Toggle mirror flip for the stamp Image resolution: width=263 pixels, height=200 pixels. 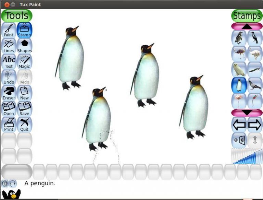click(x=239, y=140)
